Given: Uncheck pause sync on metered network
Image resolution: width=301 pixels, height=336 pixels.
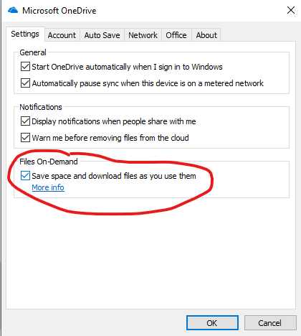Looking at the screenshot, I should point(25,83).
